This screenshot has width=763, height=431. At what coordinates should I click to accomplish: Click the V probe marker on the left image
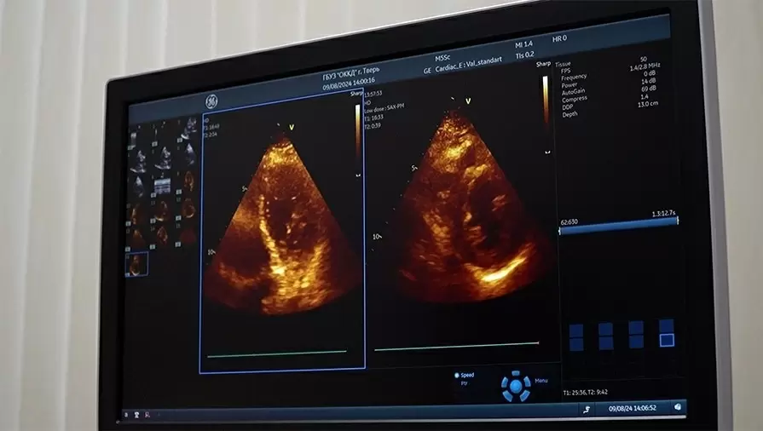pos(292,128)
